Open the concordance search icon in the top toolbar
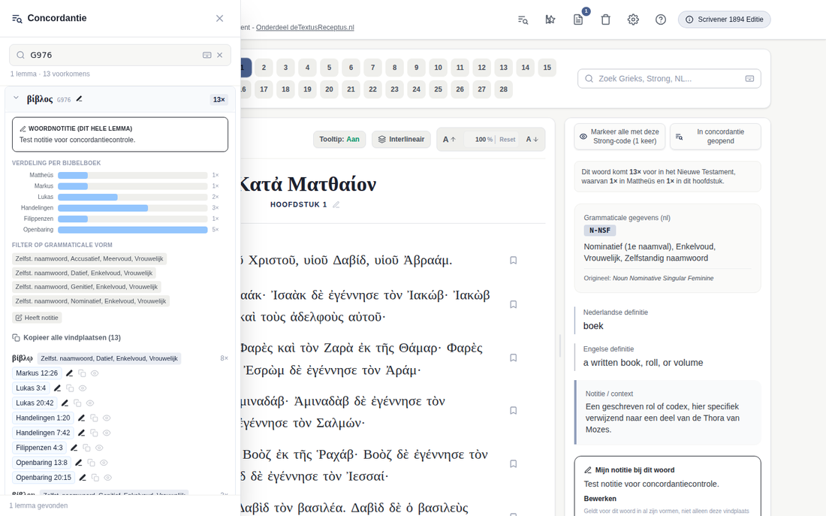826x516 pixels. pyautogui.click(x=523, y=20)
